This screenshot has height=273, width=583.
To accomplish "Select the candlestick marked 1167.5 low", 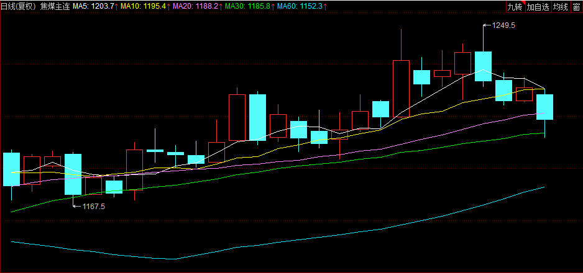I will (73, 174).
